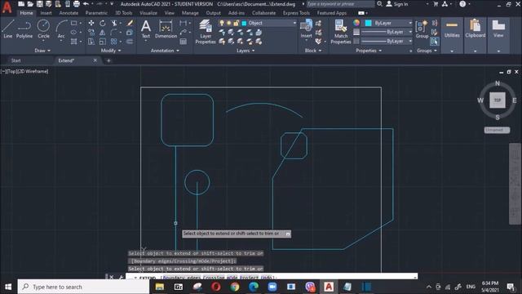Expand the Layers panel
Image resolution: width=522 pixels, height=294 pixels.
click(x=246, y=51)
